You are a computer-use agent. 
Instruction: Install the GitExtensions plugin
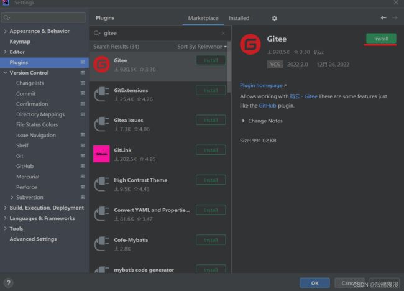(x=211, y=90)
